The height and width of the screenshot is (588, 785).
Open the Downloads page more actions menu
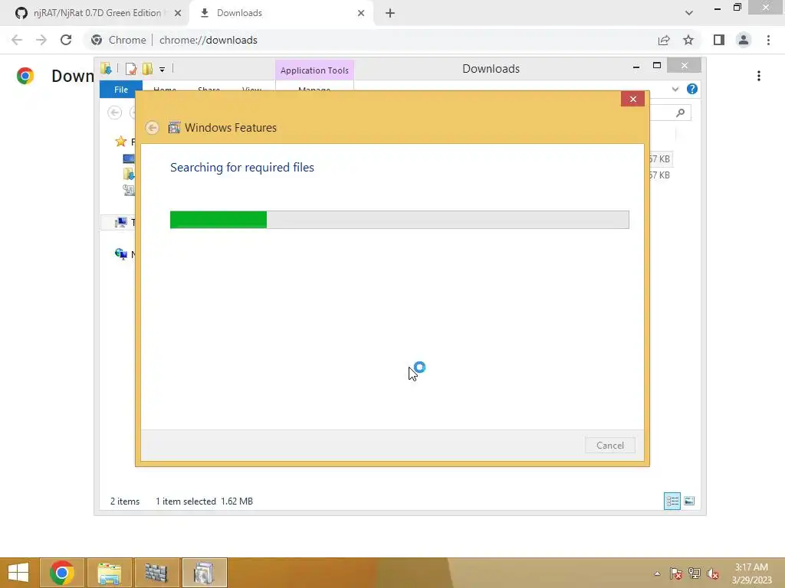click(759, 76)
